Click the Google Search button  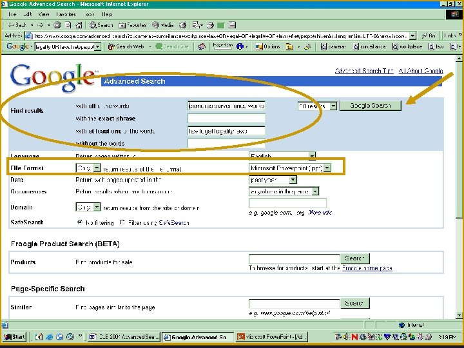(371, 105)
